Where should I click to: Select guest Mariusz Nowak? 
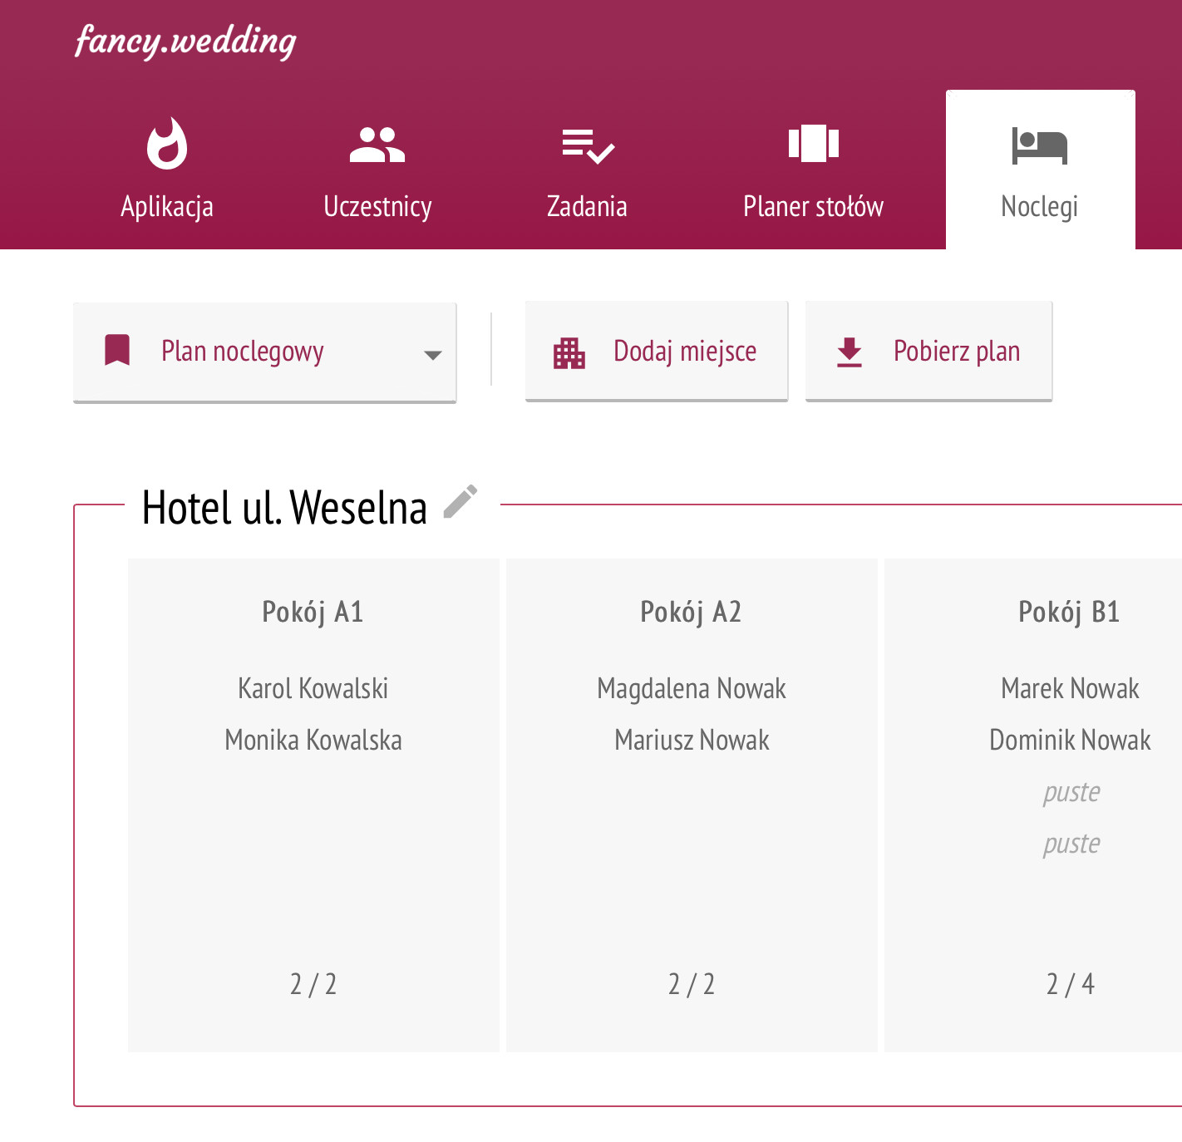point(692,740)
